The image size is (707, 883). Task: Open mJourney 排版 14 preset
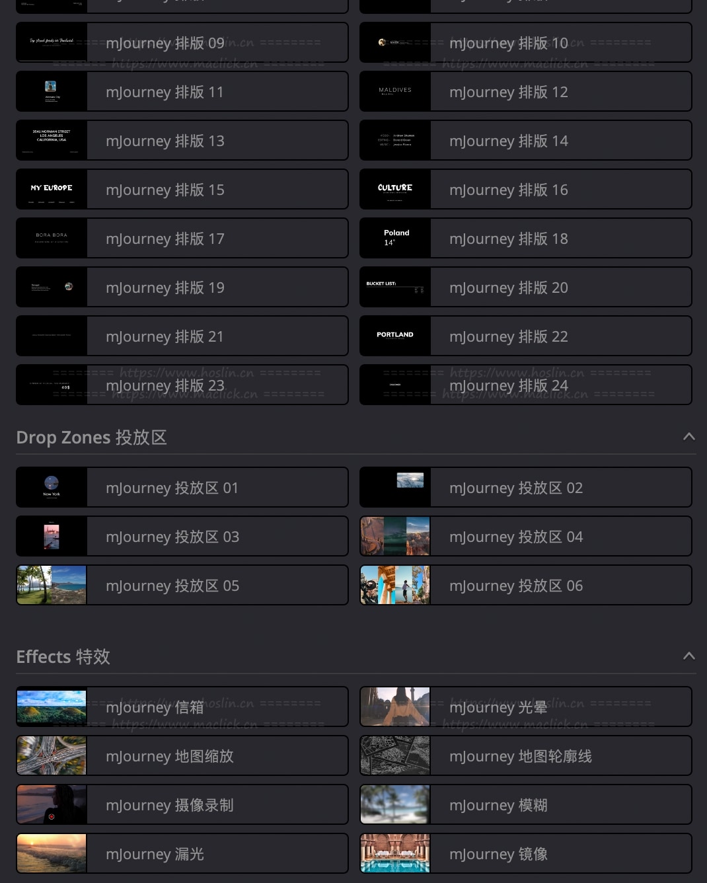pos(526,140)
